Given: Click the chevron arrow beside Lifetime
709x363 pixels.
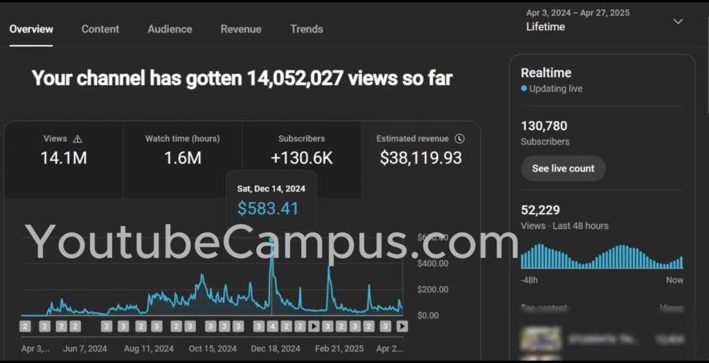Looking at the screenshot, I should (x=678, y=21).
